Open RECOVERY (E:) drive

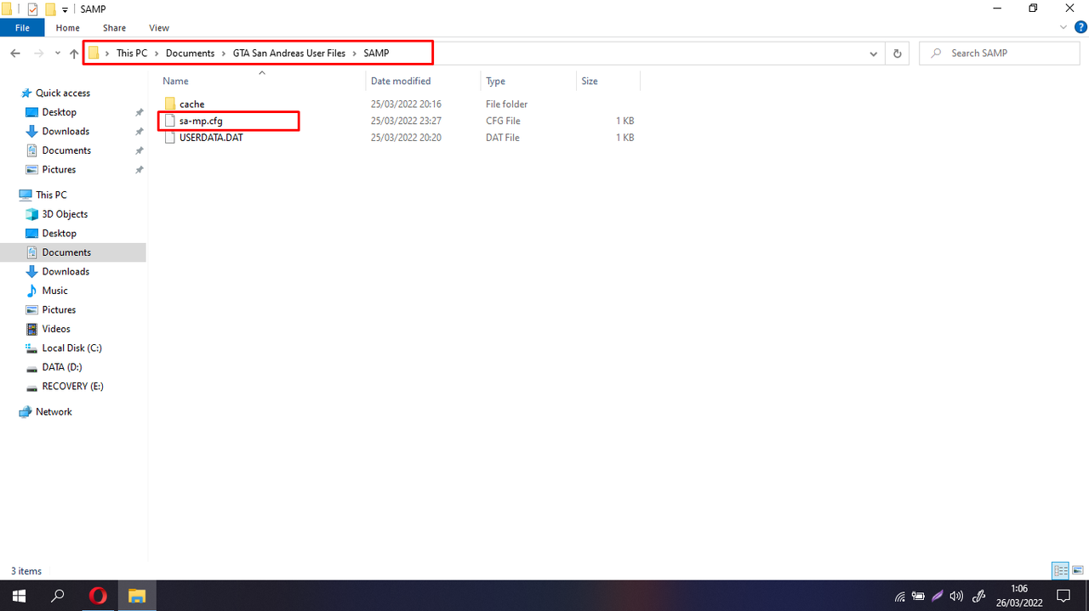pyautogui.click(x=72, y=386)
